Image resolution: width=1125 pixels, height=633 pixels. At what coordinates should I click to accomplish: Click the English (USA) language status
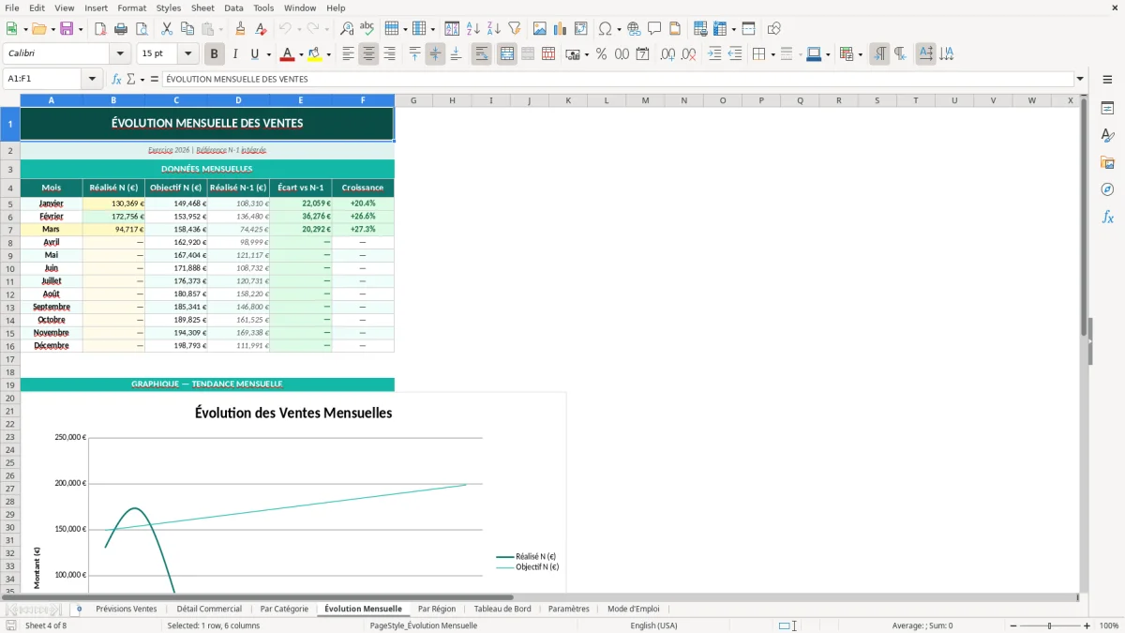(653, 625)
